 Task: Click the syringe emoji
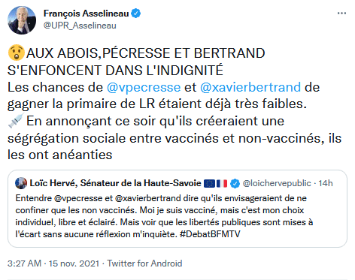(16, 121)
